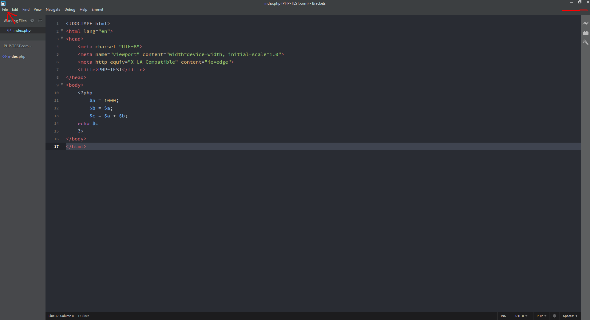Run the magic wand beautify extension icon
This screenshot has height=320, width=590.
coord(586,42)
